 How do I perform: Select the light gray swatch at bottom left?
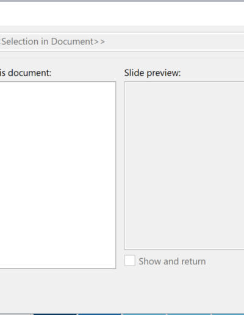point(15,314)
